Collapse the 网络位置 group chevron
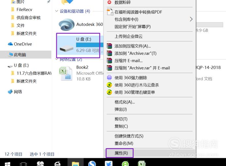The image size is (226, 166). coord(56,59)
